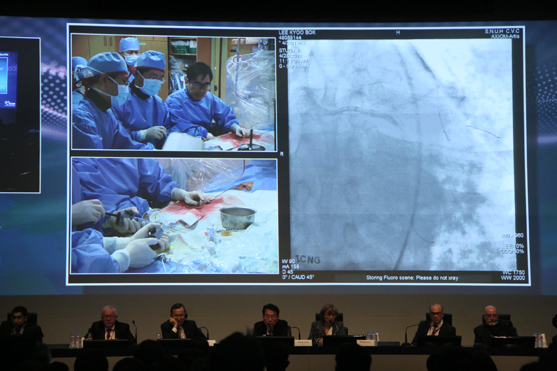Click the R orientation marker beside fluoroscopy

coord(282,154)
